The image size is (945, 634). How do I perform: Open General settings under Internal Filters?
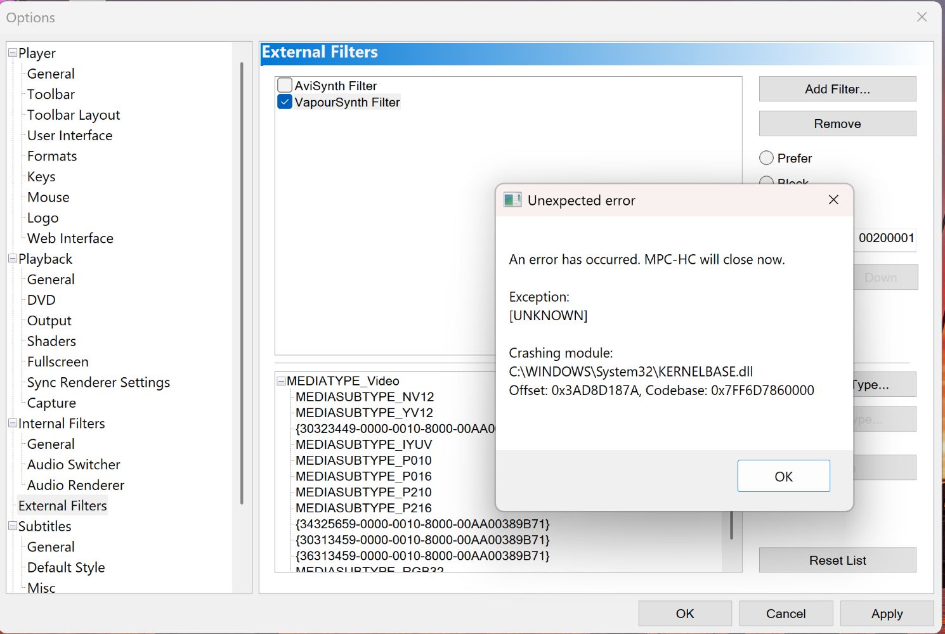pos(51,444)
